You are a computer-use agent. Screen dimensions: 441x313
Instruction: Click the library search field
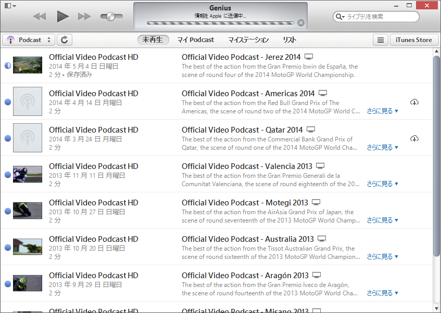click(376, 17)
